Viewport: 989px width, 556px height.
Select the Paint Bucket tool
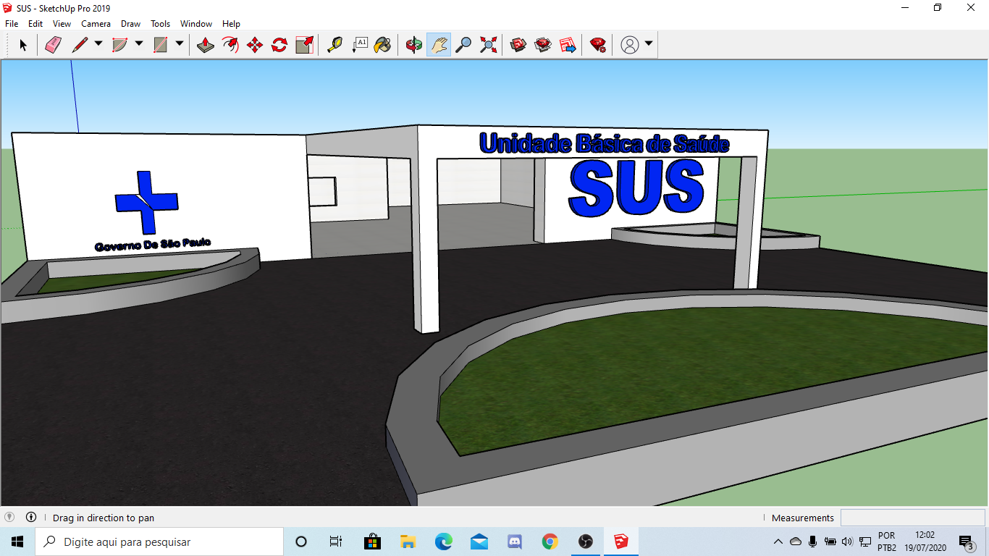383,45
